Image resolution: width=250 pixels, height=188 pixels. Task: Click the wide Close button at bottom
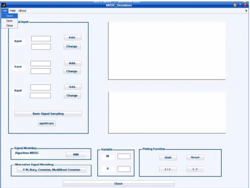click(119, 184)
